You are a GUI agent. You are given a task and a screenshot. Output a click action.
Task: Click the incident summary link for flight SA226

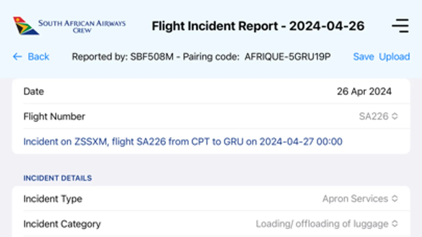[x=183, y=141]
